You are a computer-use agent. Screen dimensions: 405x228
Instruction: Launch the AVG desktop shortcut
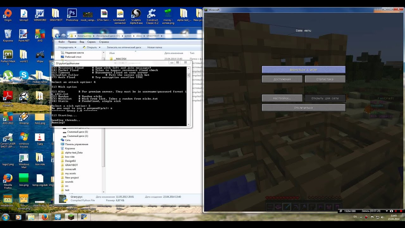[40, 36]
